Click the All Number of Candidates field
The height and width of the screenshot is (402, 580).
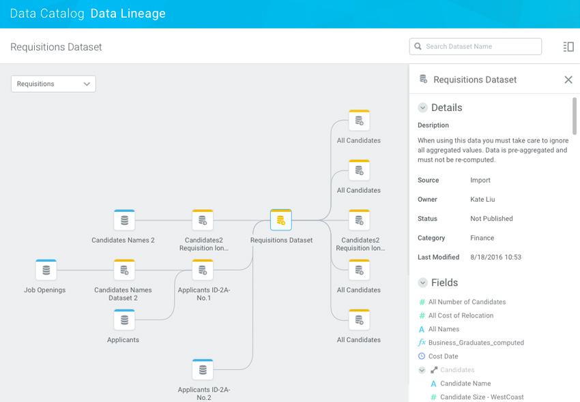[467, 302]
